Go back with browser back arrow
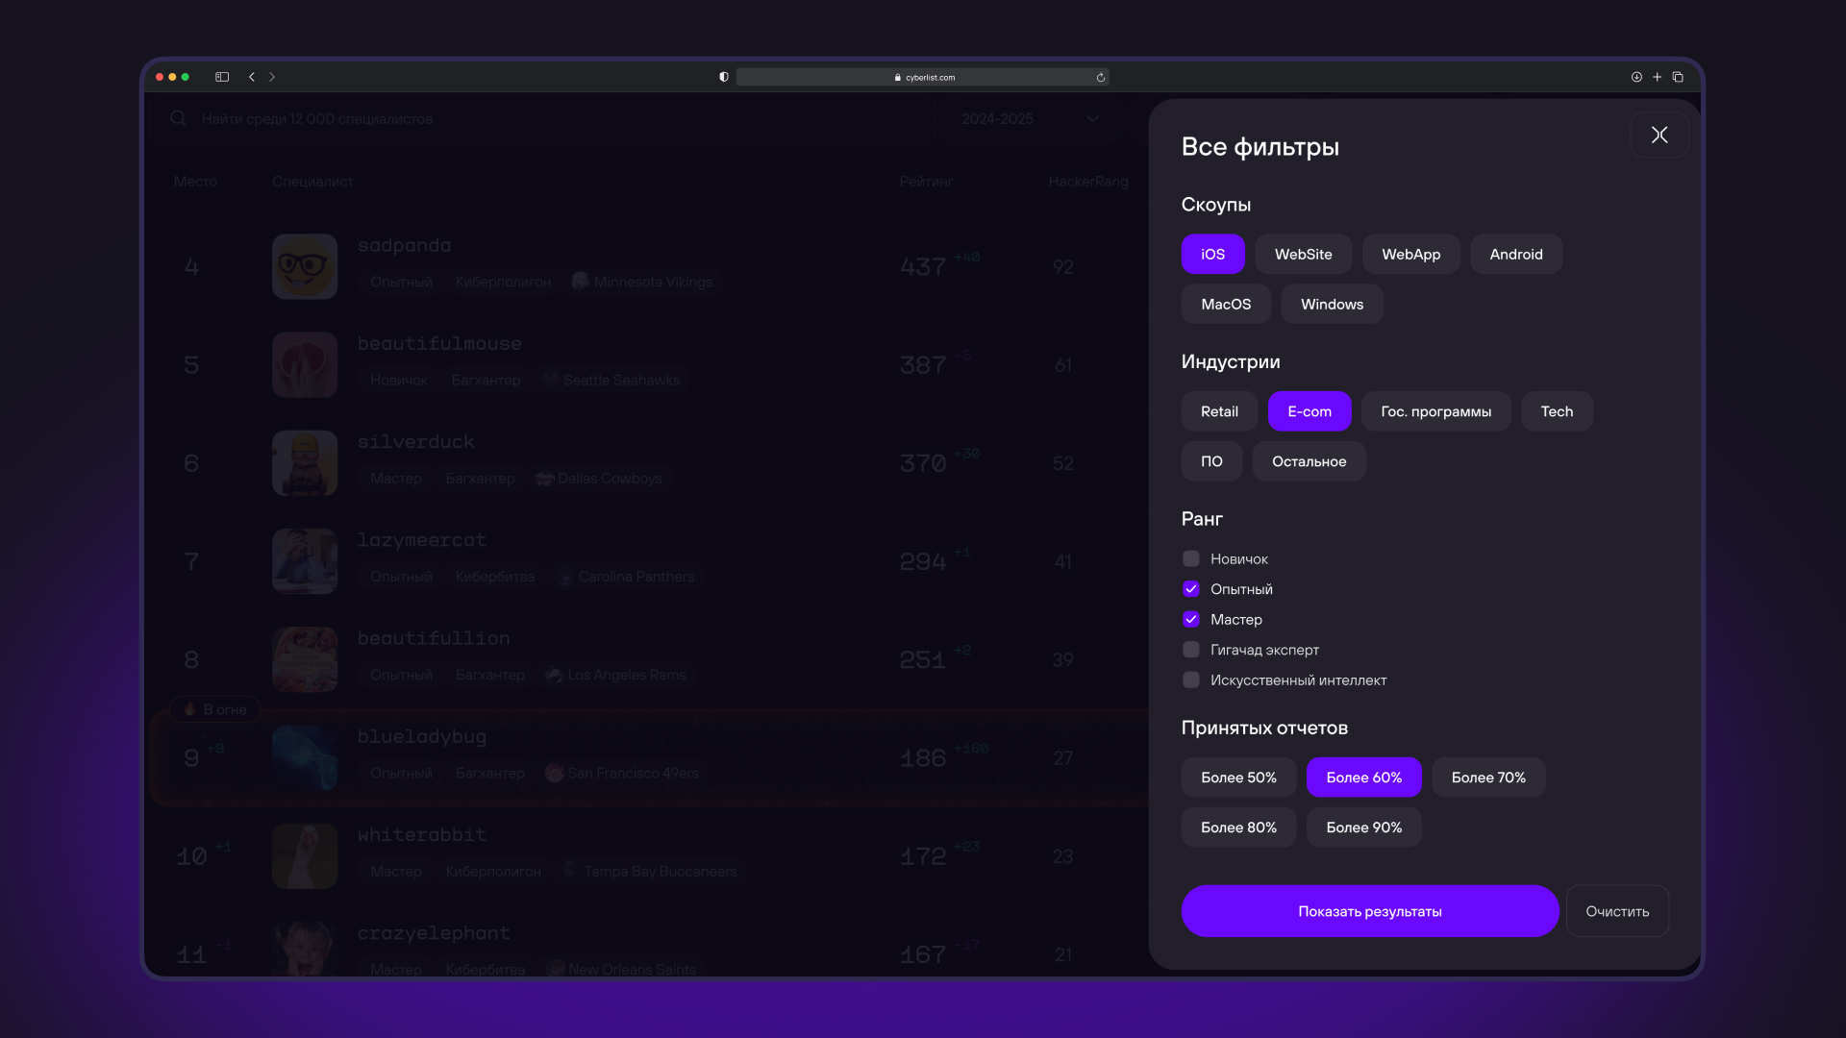The image size is (1846, 1038). tap(252, 77)
